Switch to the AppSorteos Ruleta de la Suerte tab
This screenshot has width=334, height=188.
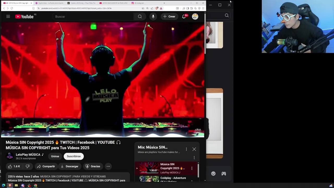point(49,3)
